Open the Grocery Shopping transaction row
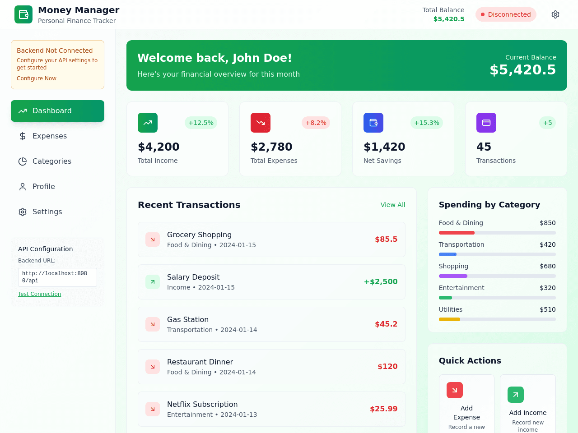This screenshot has width=578, height=433. pos(271,240)
